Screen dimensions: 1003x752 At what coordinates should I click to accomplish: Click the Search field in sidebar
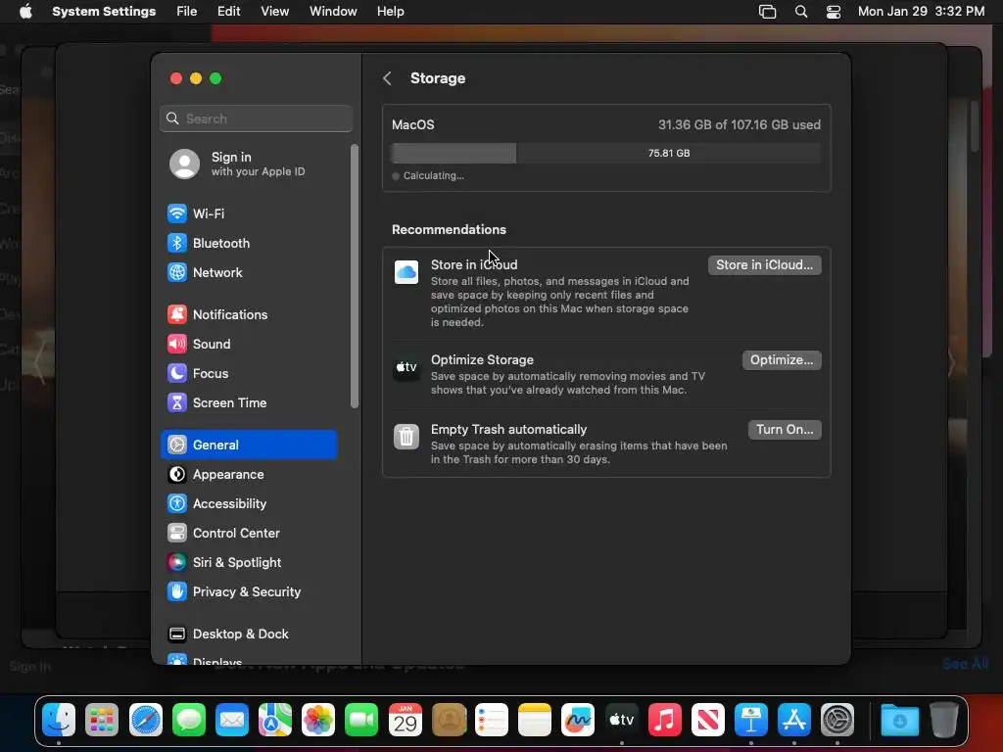click(256, 118)
